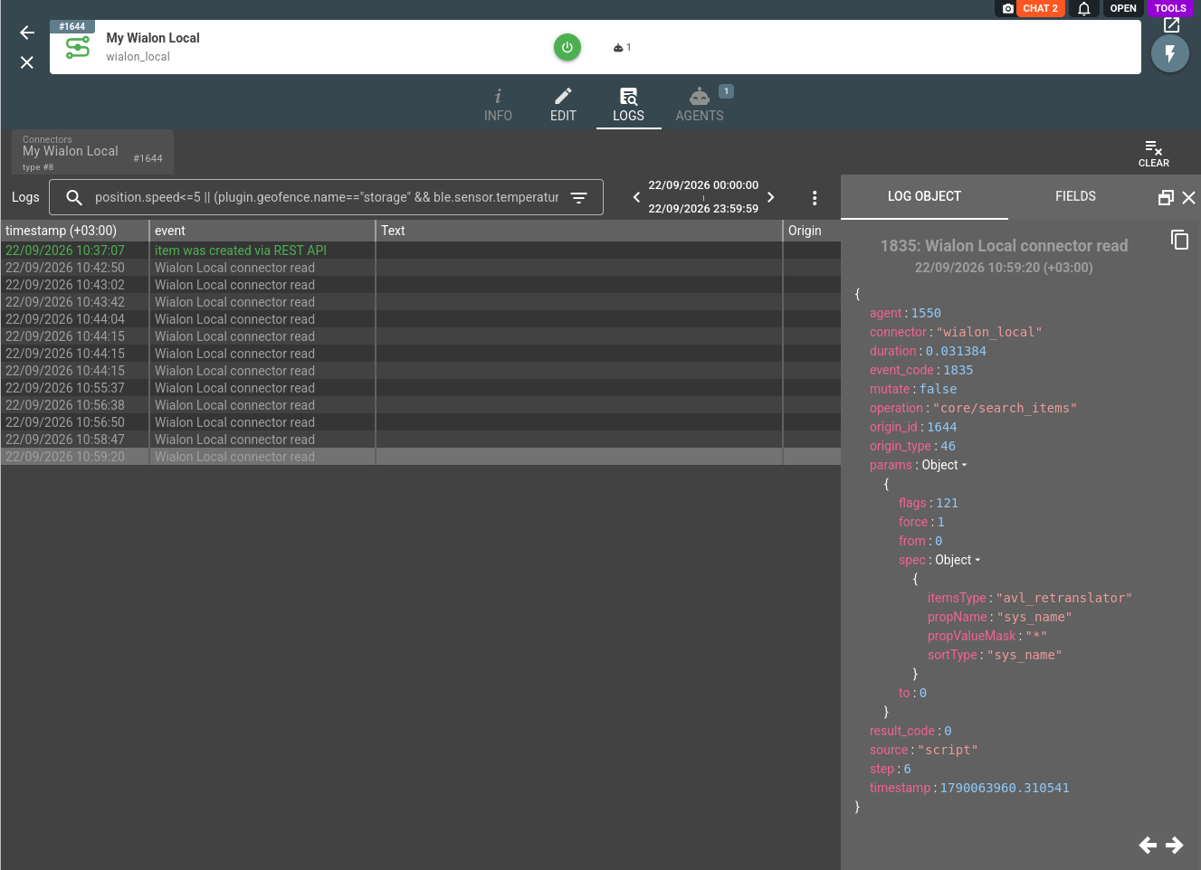Click origin_id value 1644
The width and height of the screenshot is (1201, 870).
(x=941, y=427)
